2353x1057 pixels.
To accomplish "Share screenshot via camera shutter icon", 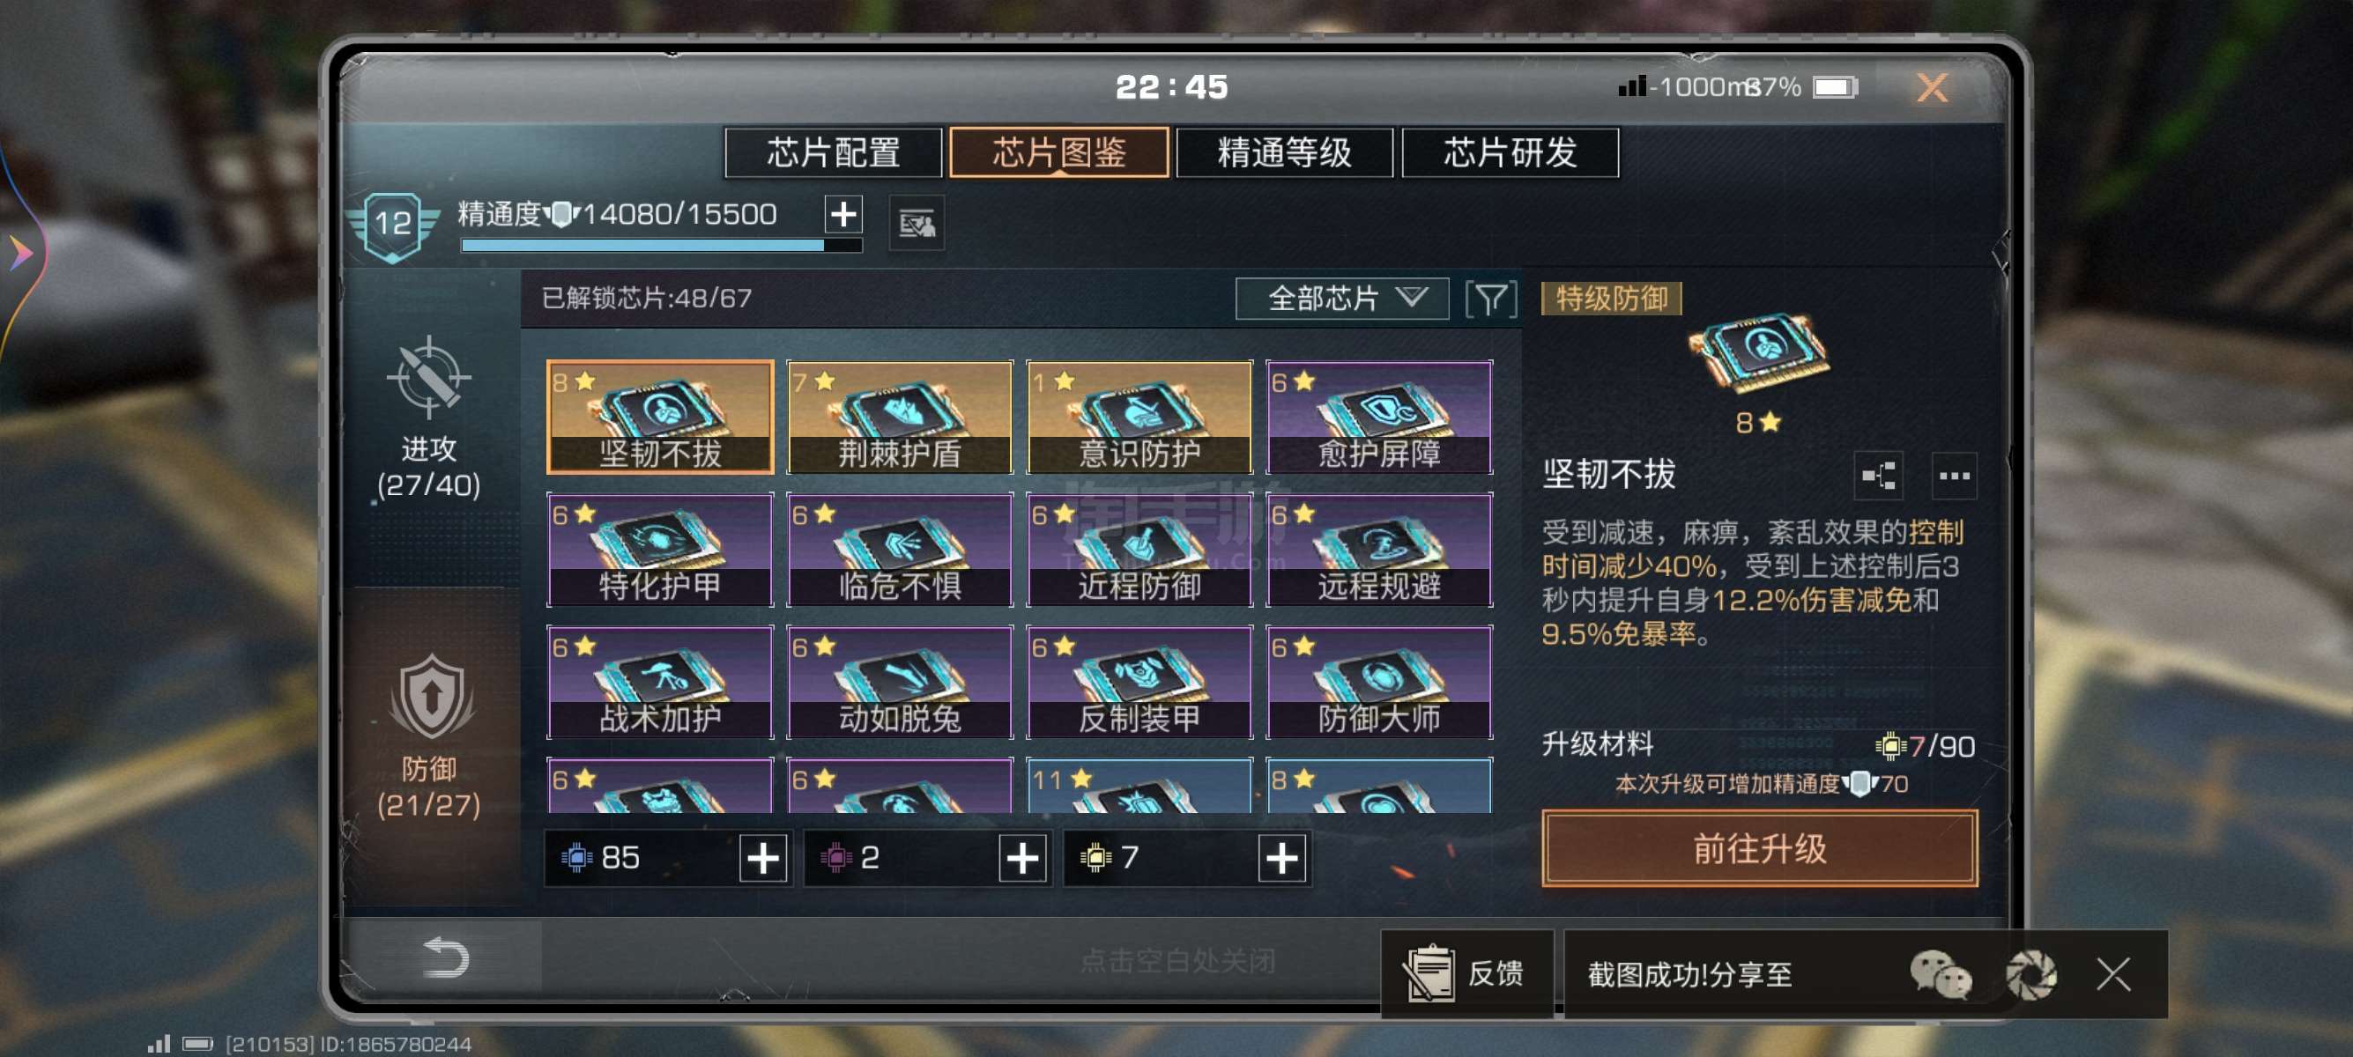I will (x=2030, y=974).
